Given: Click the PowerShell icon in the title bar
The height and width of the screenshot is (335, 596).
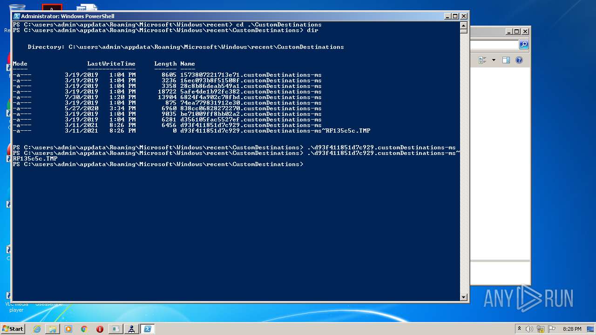Looking at the screenshot, I should click(x=17, y=16).
